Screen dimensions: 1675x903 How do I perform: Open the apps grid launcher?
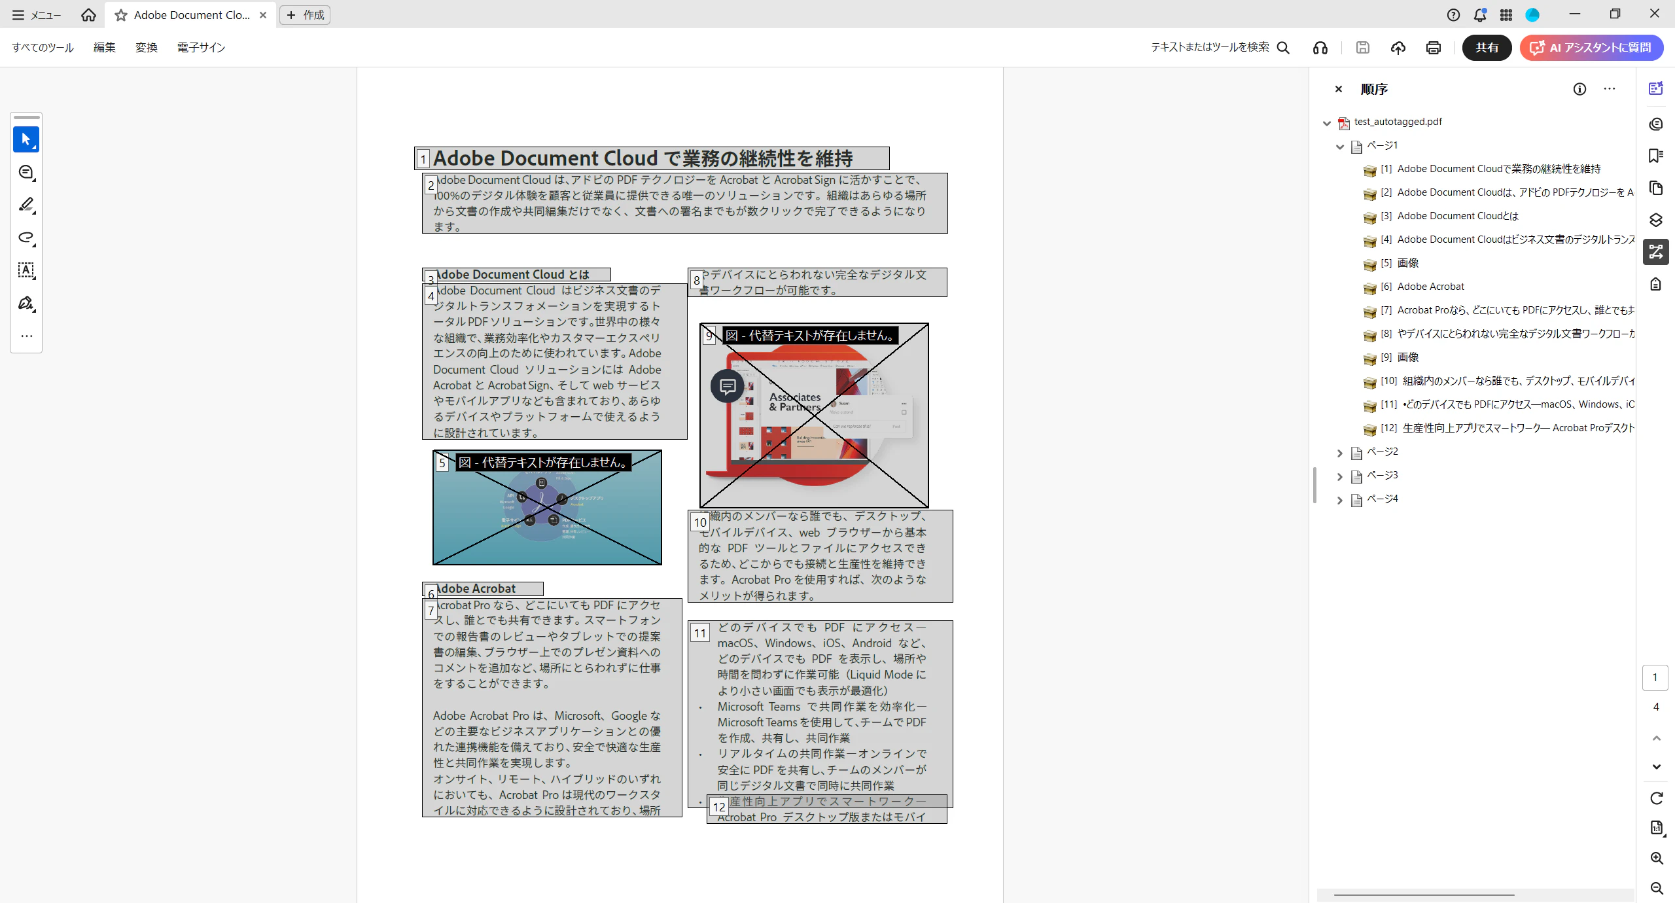(x=1506, y=14)
